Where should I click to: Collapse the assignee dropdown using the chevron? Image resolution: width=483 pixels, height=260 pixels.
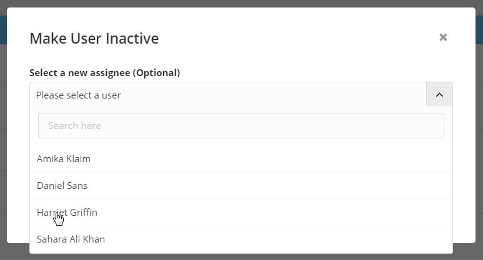click(439, 95)
